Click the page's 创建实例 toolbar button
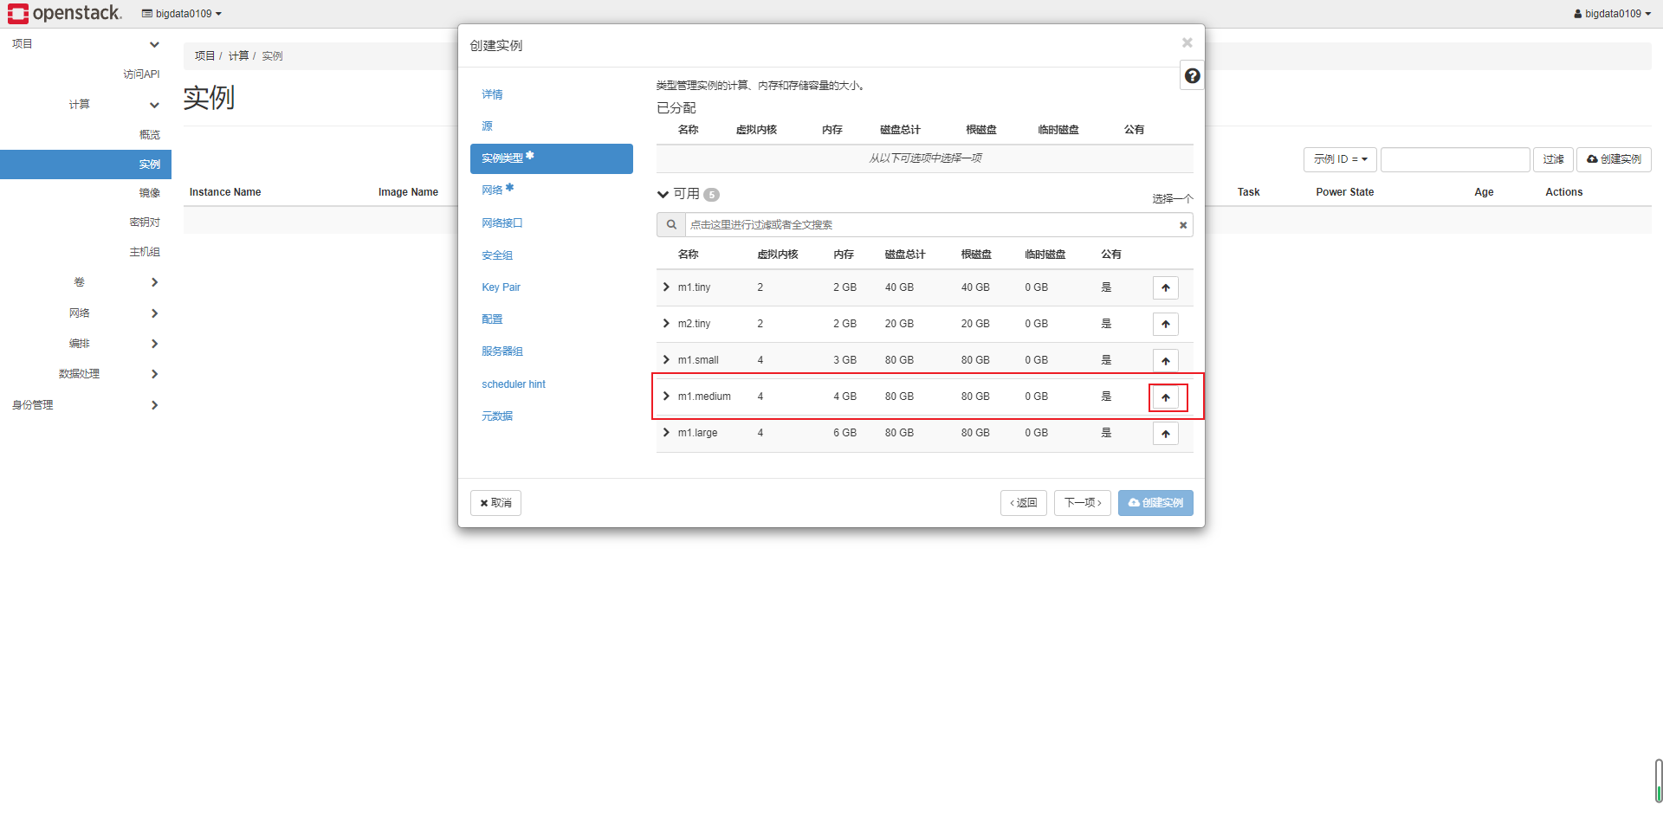Viewport: 1663px width, 819px height. 1614,159
